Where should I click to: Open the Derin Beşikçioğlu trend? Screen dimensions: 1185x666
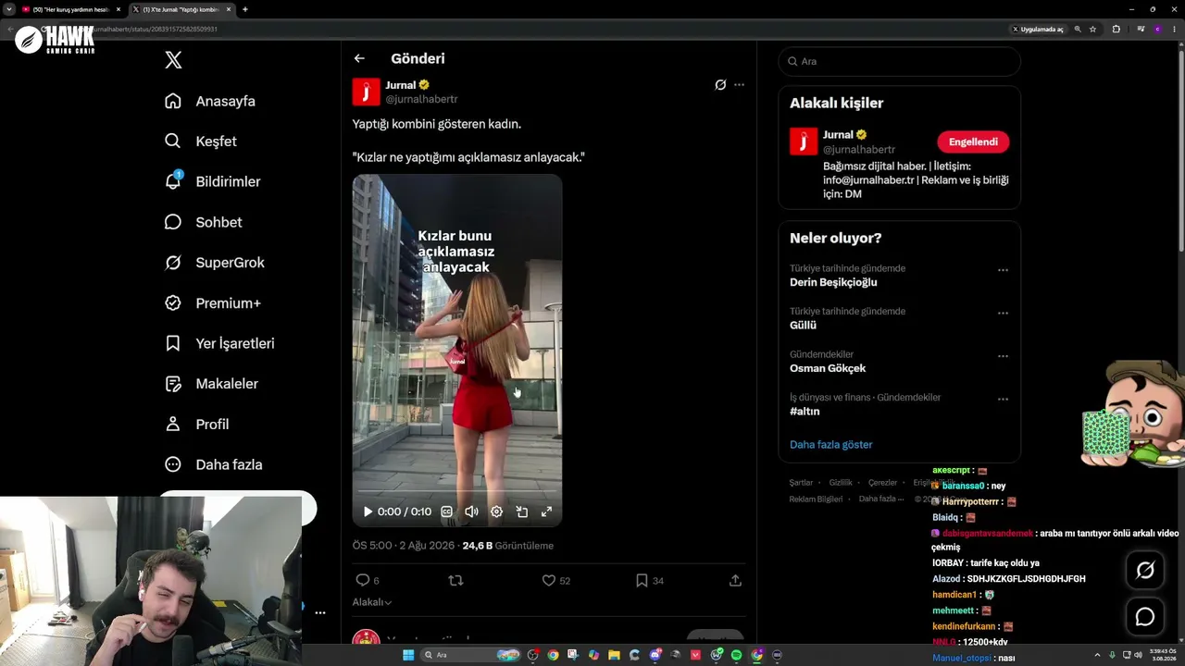point(833,282)
